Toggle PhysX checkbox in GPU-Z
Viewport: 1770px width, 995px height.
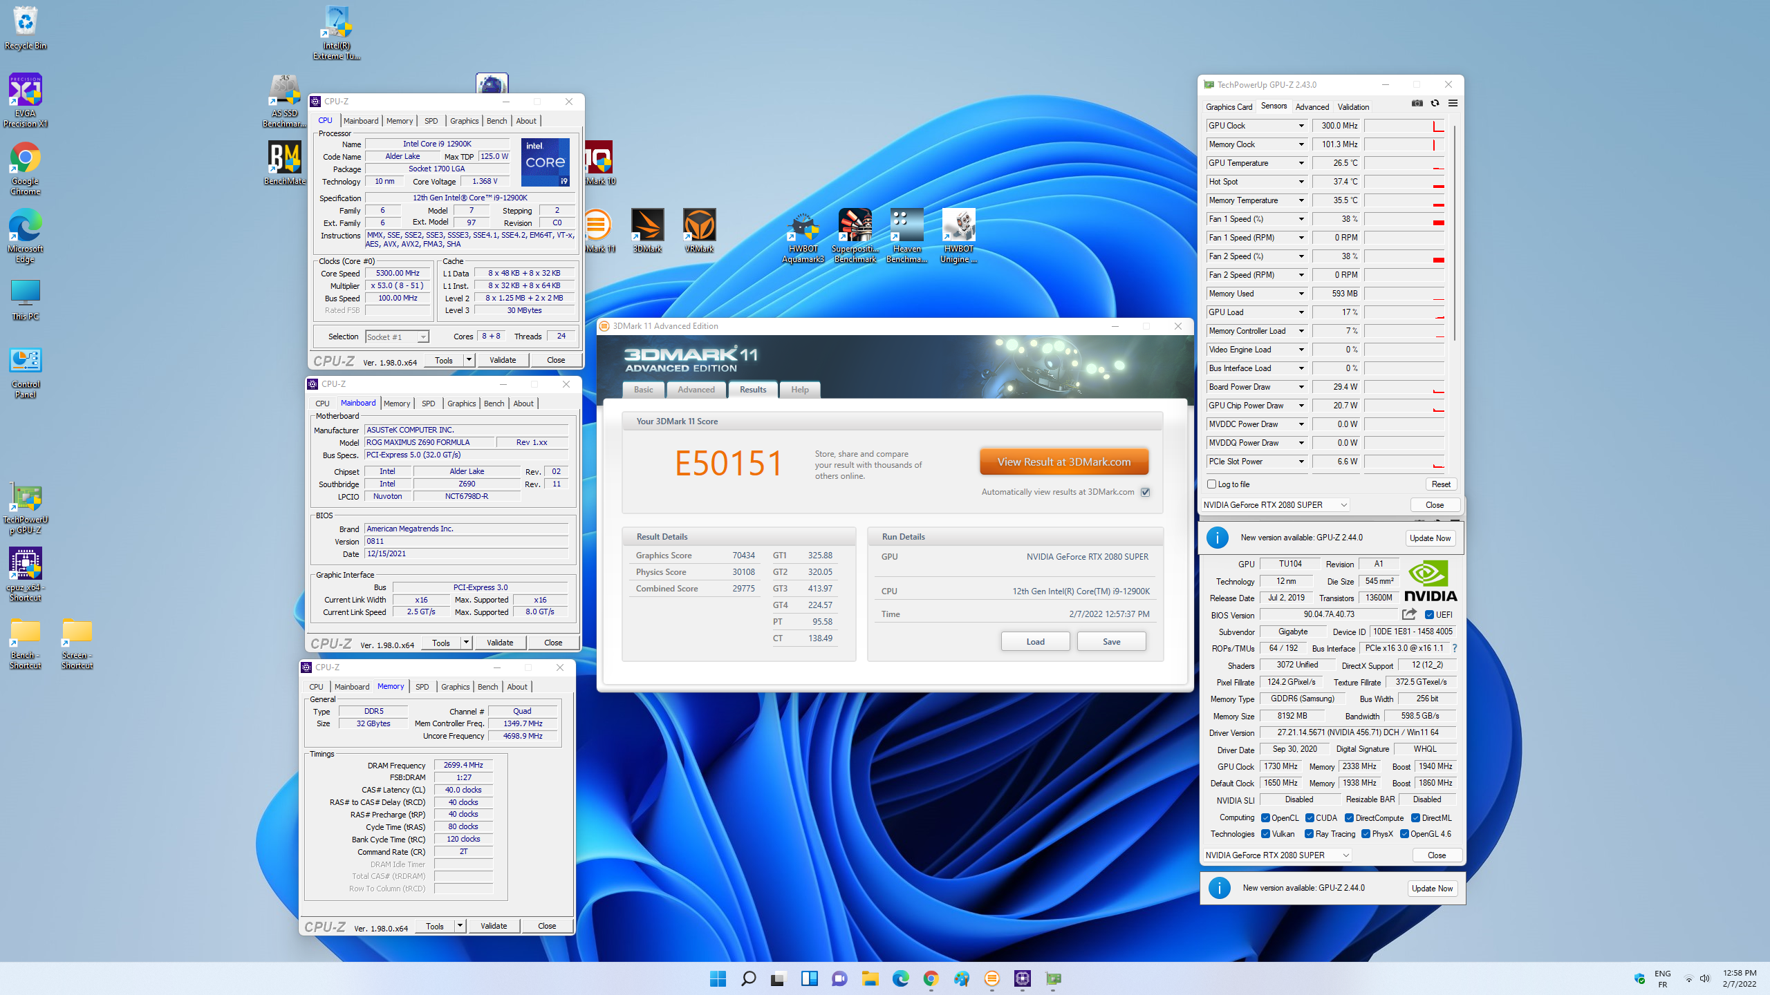tap(1366, 834)
